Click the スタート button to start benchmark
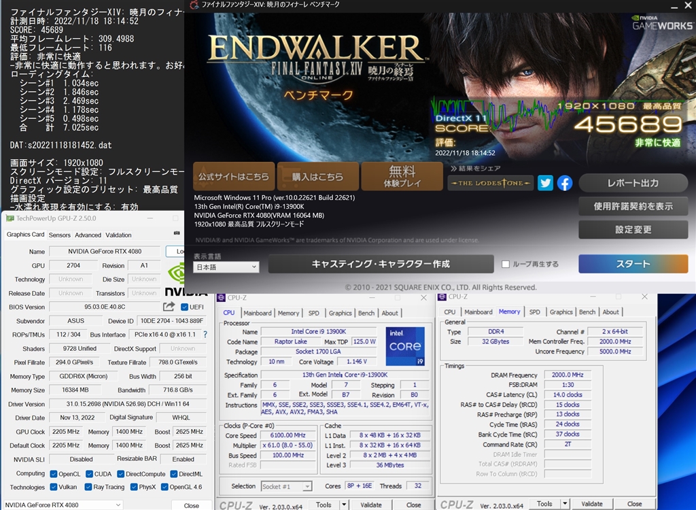The width and height of the screenshot is (696, 510). [x=632, y=264]
